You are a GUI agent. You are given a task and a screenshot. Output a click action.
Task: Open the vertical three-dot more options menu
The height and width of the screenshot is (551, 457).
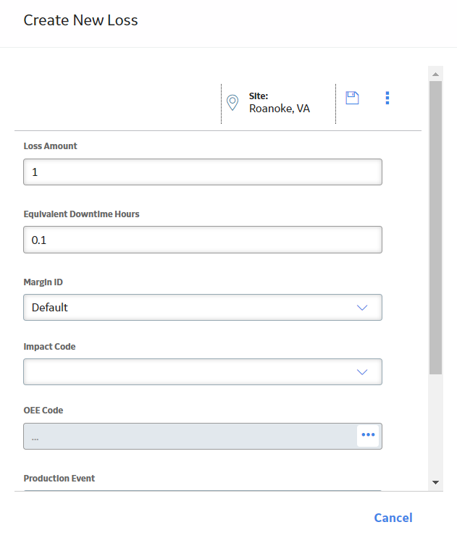tap(387, 98)
